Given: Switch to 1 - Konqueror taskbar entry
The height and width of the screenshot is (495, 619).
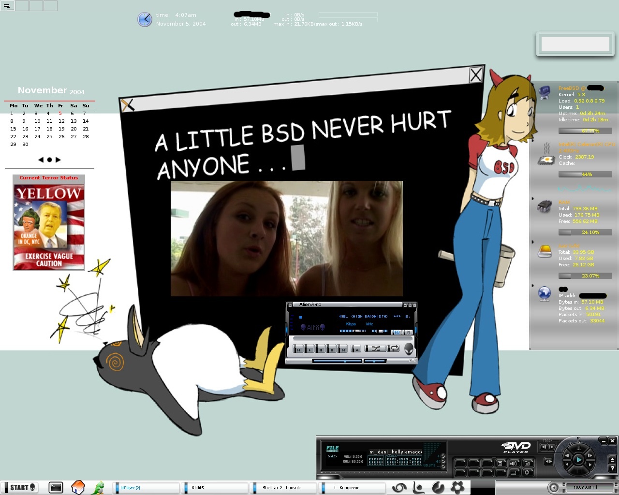Looking at the screenshot, I should pyautogui.click(x=353, y=488).
